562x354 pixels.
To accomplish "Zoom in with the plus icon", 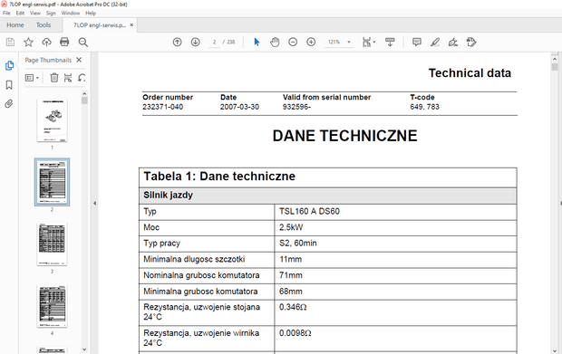I will pos(311,43).
